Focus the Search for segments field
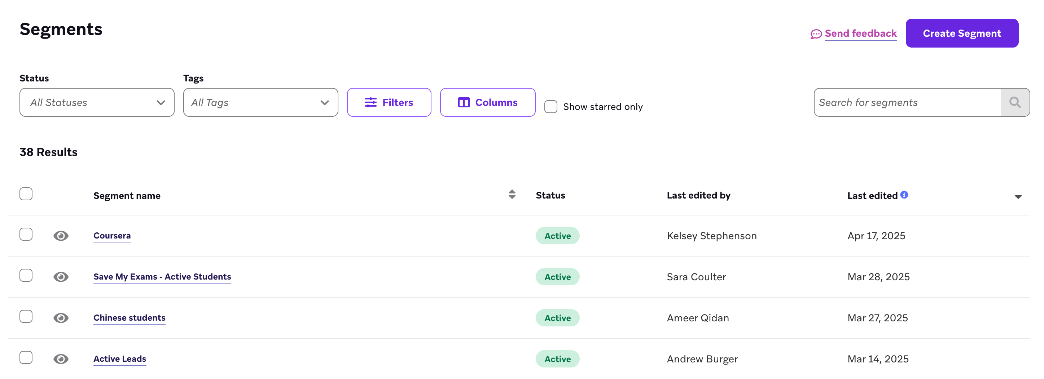The image size is (1044, 379). coord(907,102)
